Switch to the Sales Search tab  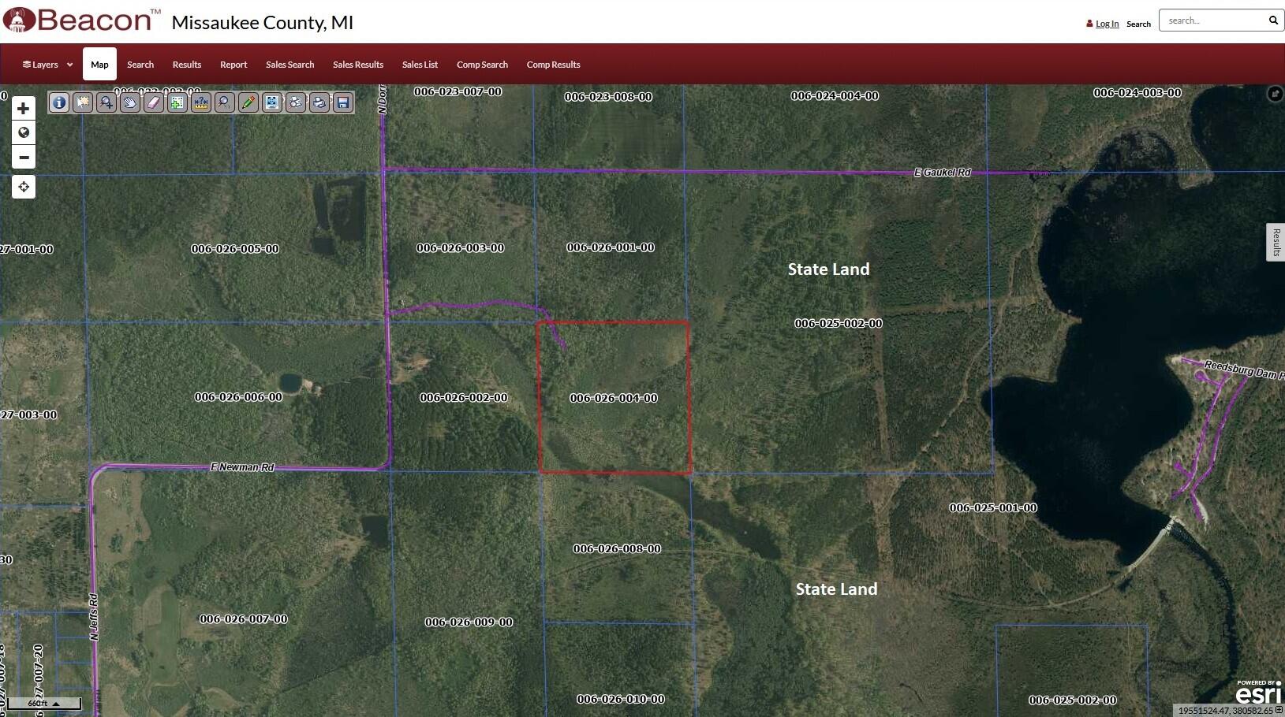point(289,65)
